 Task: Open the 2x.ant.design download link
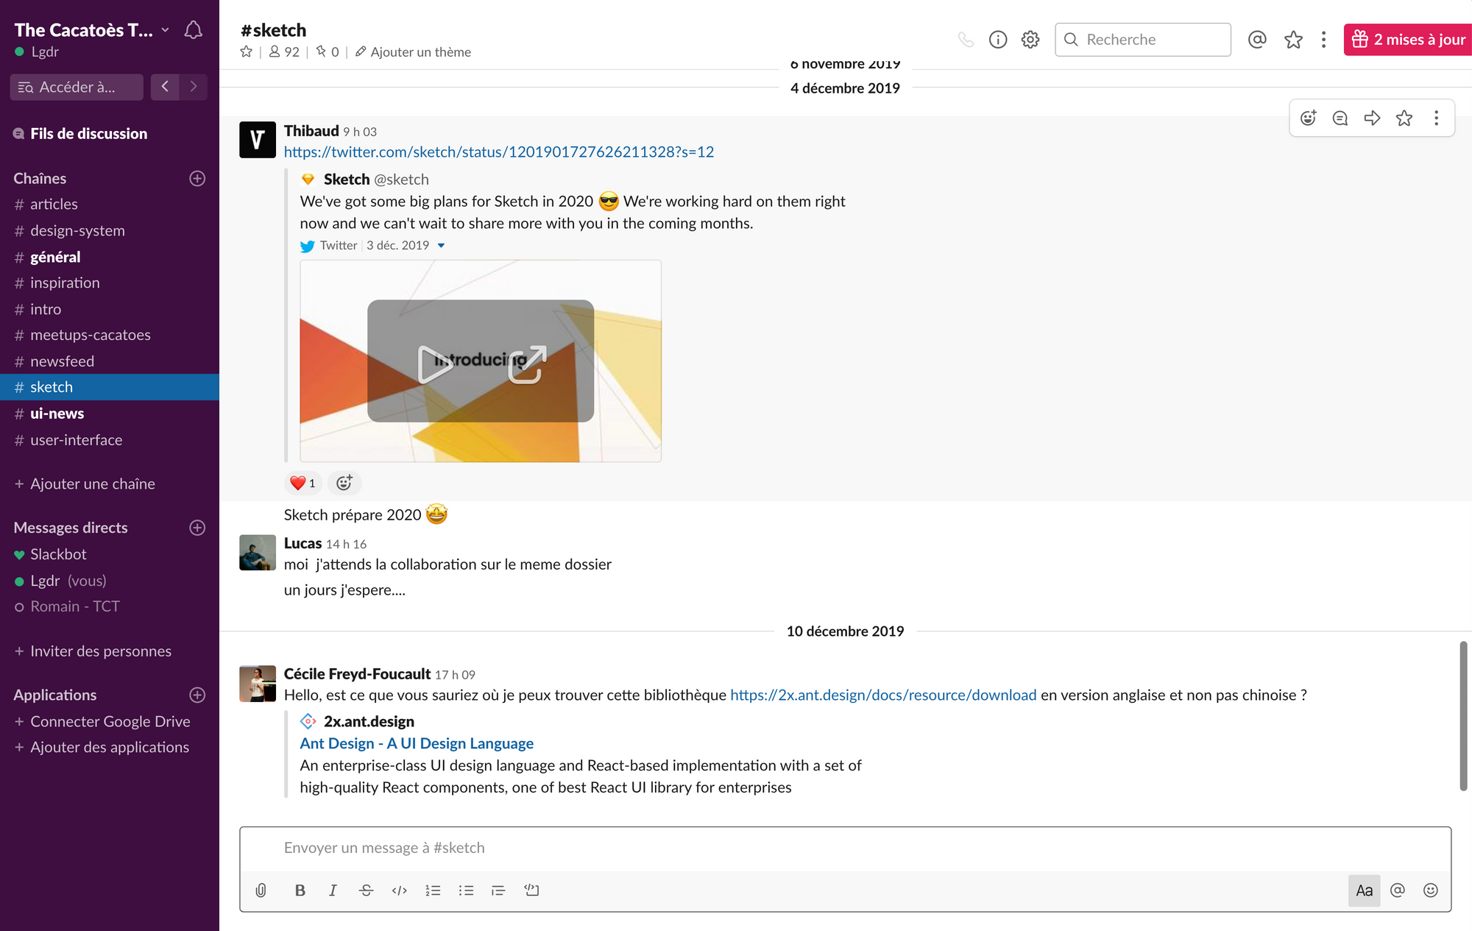(883, 695)
